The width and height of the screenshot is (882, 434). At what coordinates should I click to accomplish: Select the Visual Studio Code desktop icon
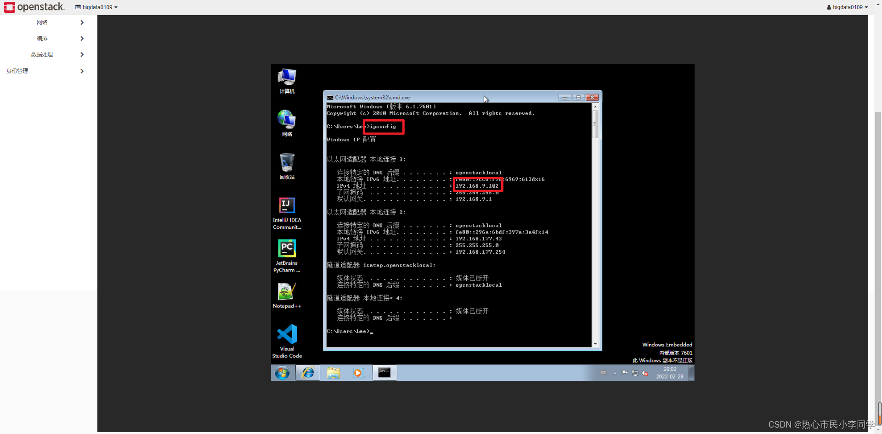pos(287,341)
